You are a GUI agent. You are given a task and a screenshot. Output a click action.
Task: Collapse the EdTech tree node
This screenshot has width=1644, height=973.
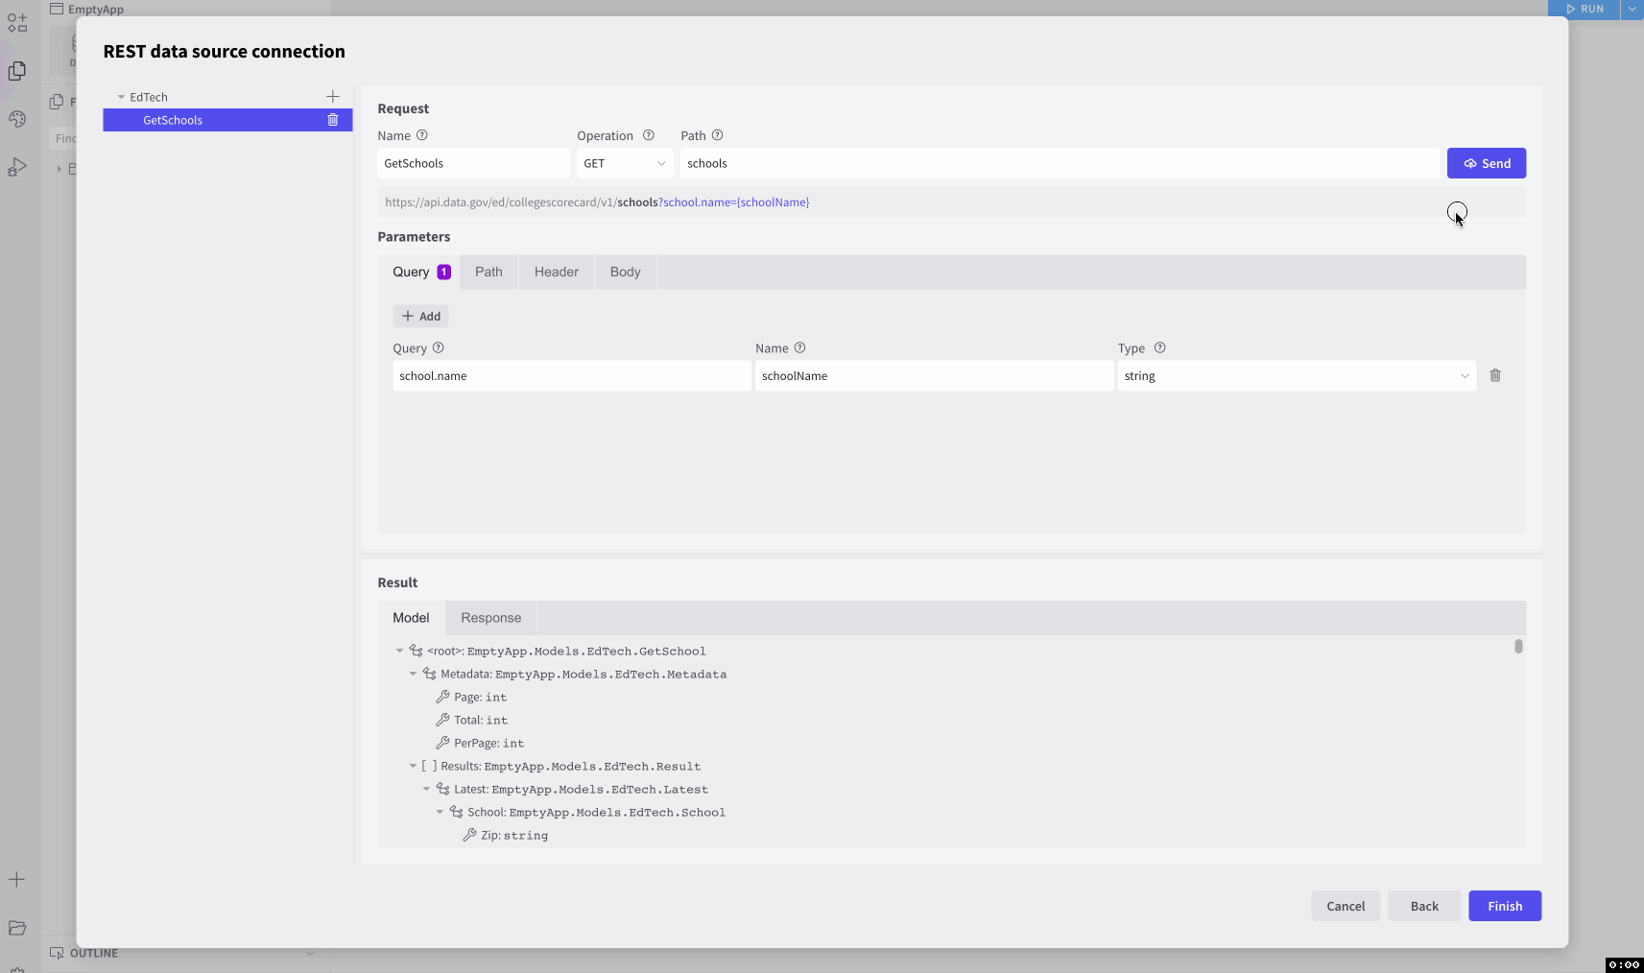coord(121,97)
